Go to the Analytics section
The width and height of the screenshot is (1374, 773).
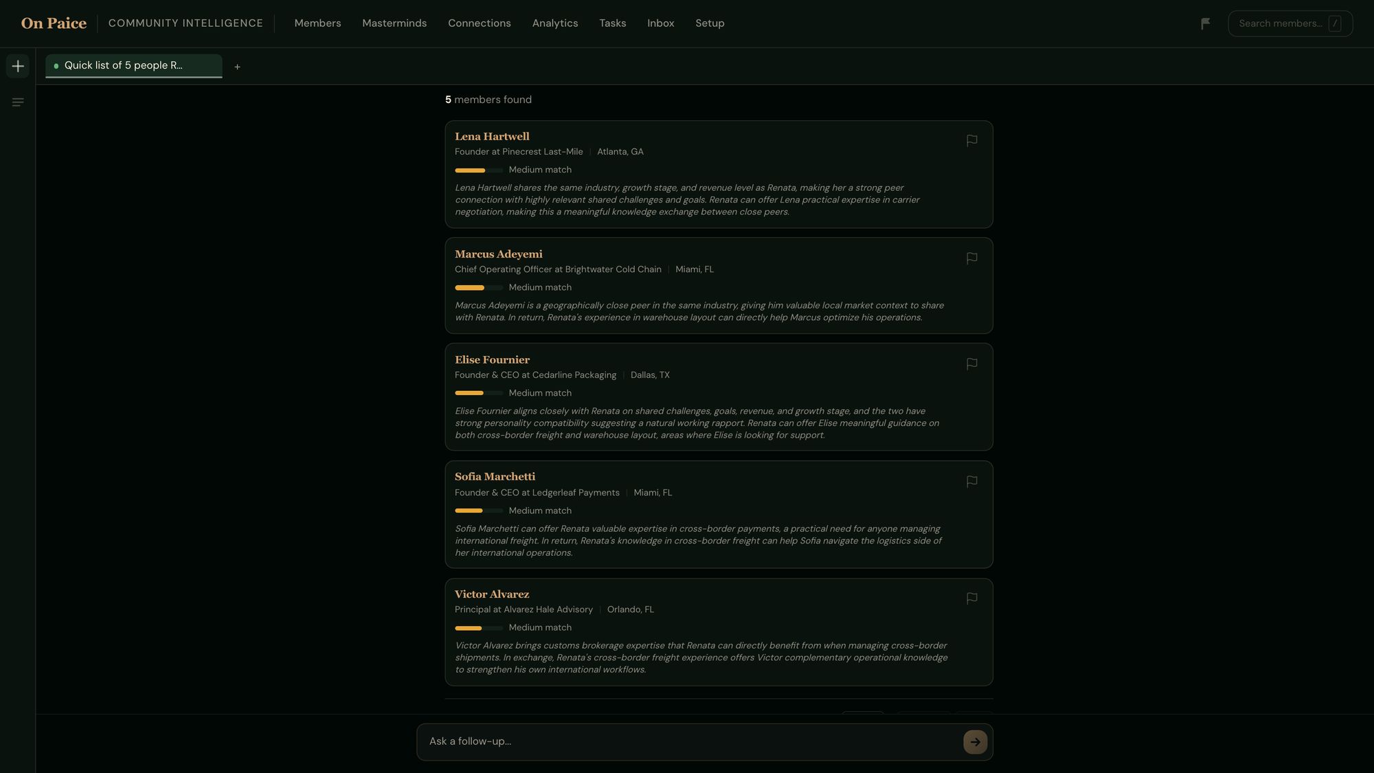click(x=555, y=23)
